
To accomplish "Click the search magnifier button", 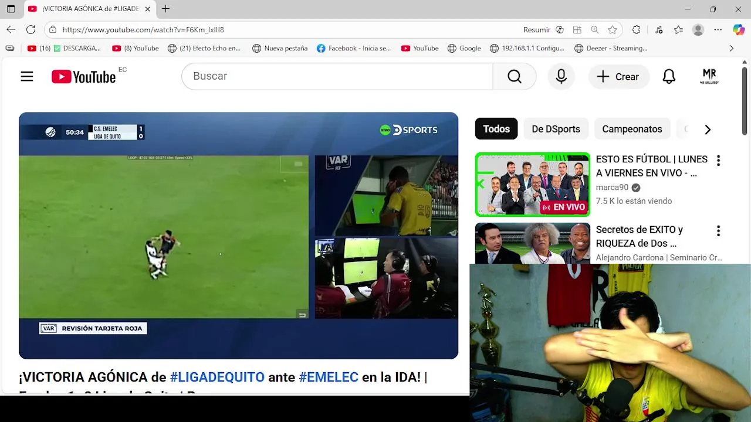I will (x=515, y=76).
